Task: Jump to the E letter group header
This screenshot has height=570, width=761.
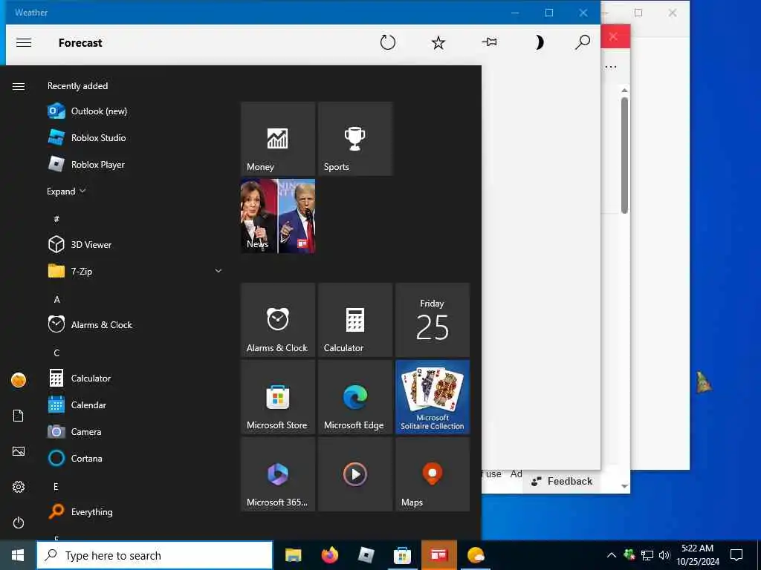Action: coord(56,486)
